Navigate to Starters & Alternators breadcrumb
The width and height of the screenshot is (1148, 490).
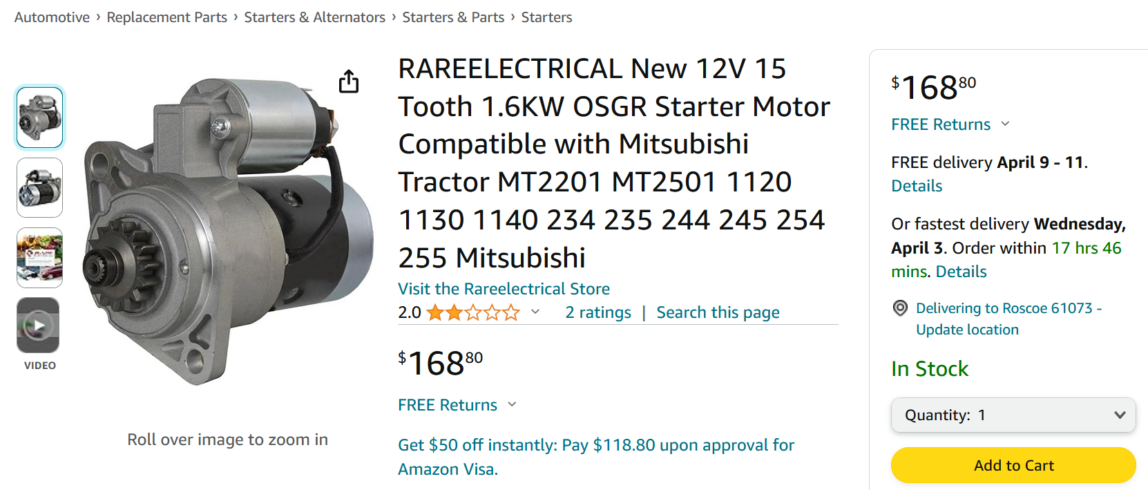(314, 17)
